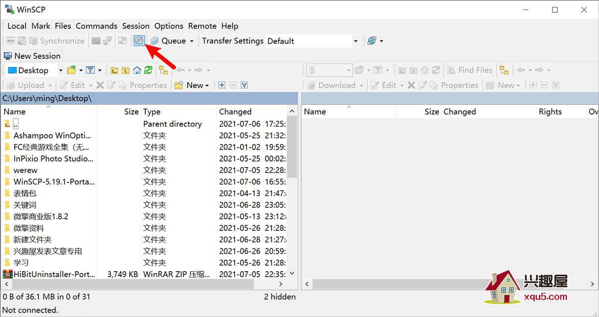
Task: Click the Find Files button
Action: click(469, 70)
